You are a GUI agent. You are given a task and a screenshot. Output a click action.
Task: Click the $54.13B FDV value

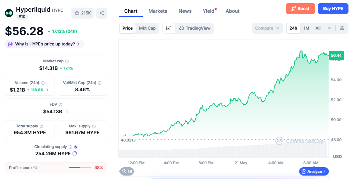(x=52, y=112)
